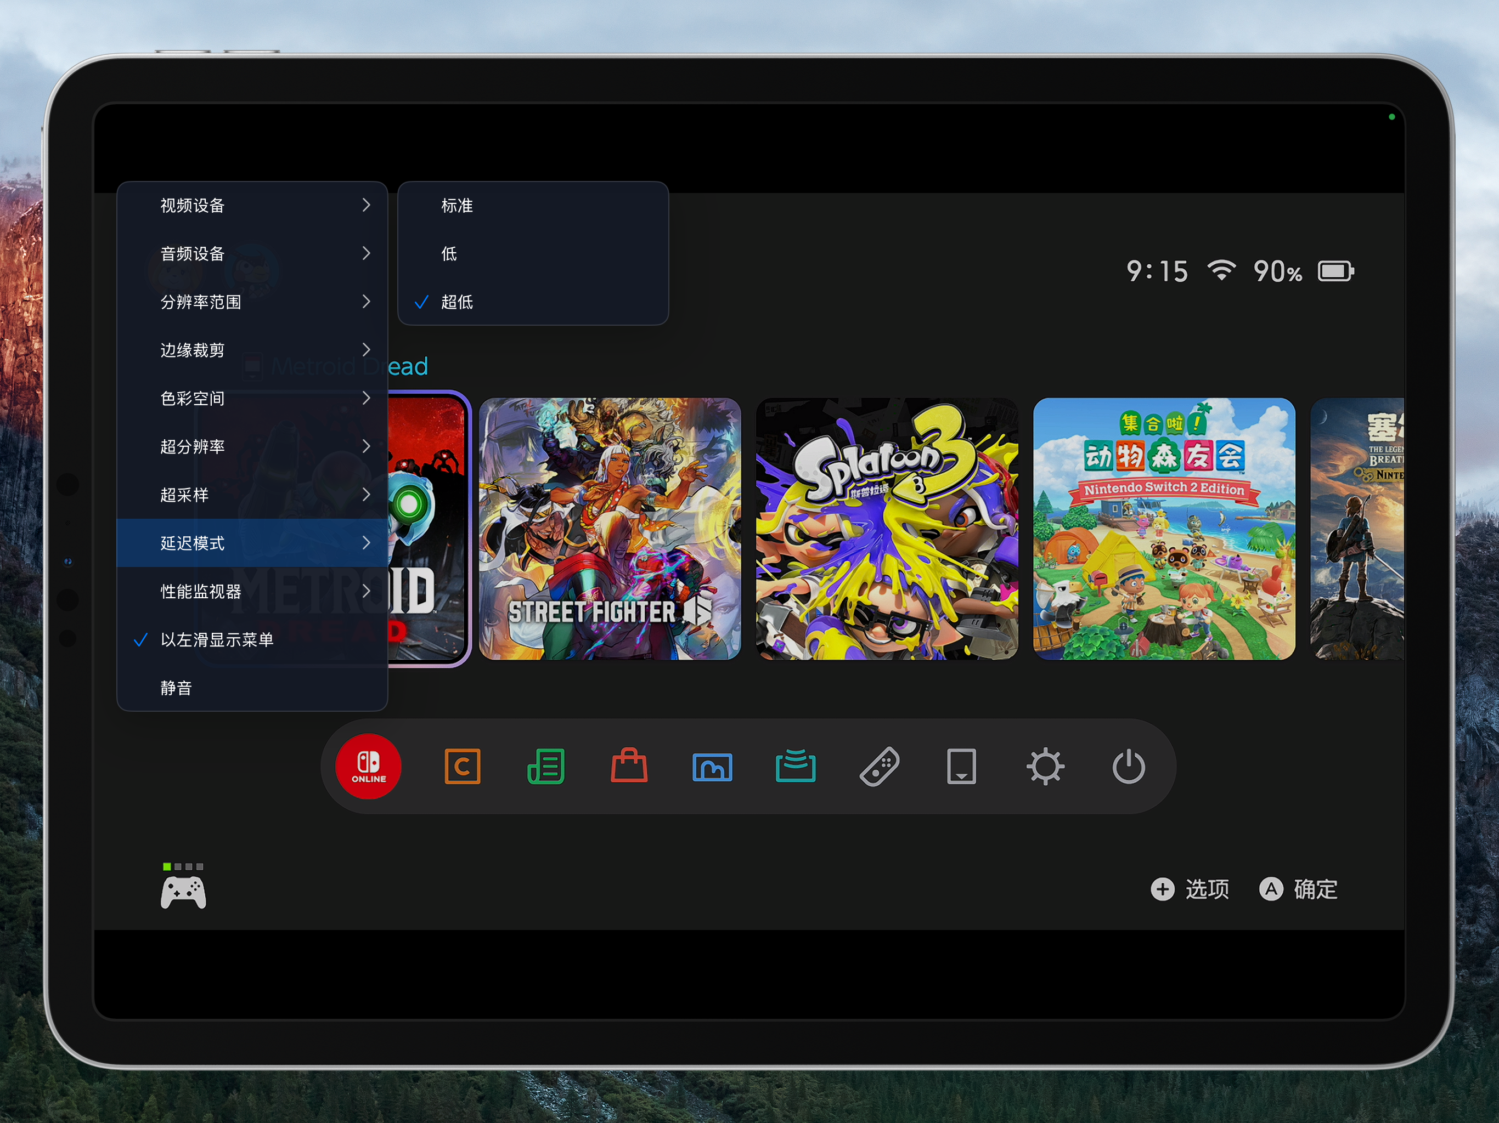1499x1123 pixels.
Task: Open the green News icon
Action: pos(545,767)
